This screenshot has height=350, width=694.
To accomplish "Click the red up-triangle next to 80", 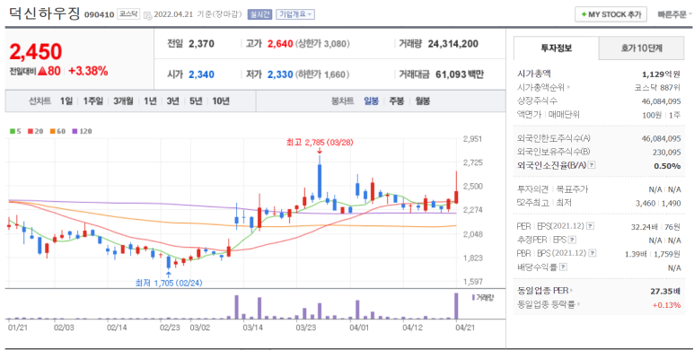I will 42,71.
